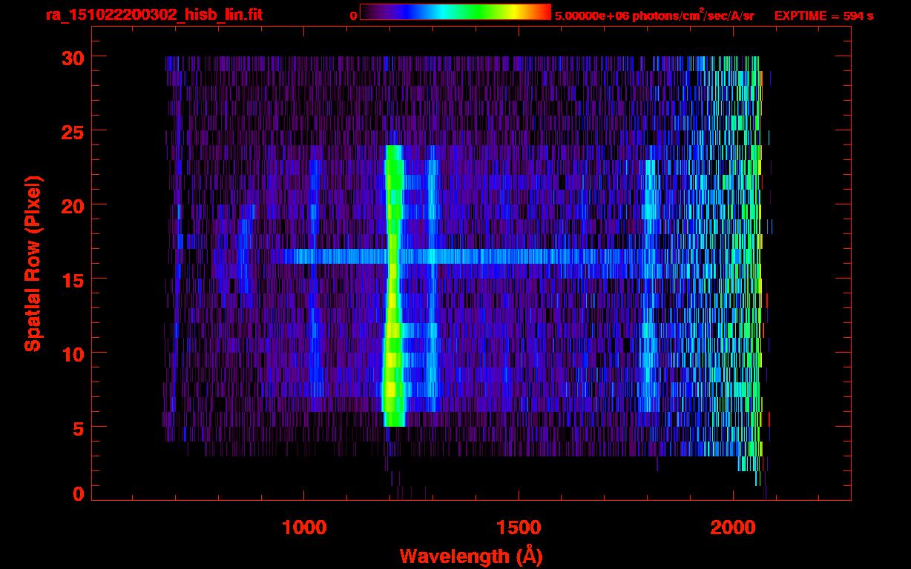The width and height of the screenshot is (911, 569).
Task: Click the 5.00000e+06 photons/cm²/sec/A/sr label
Action: pyautogui.click(x=654, y=15)
